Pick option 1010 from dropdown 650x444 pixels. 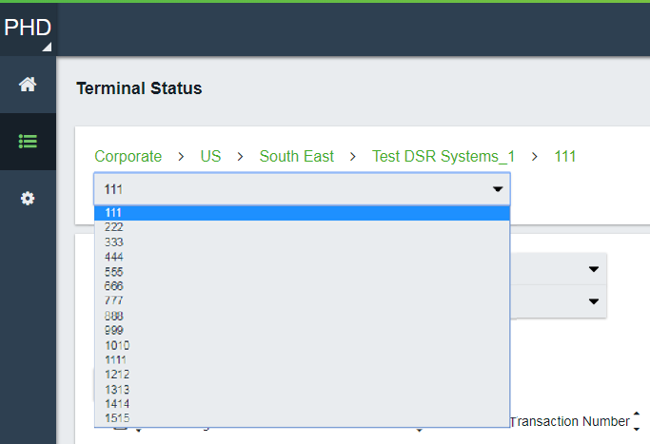point(302,345)
